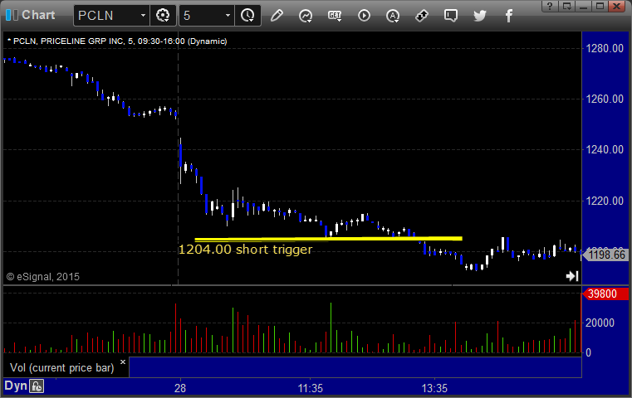Share chart via Twitter icon

tap(480, 16)
